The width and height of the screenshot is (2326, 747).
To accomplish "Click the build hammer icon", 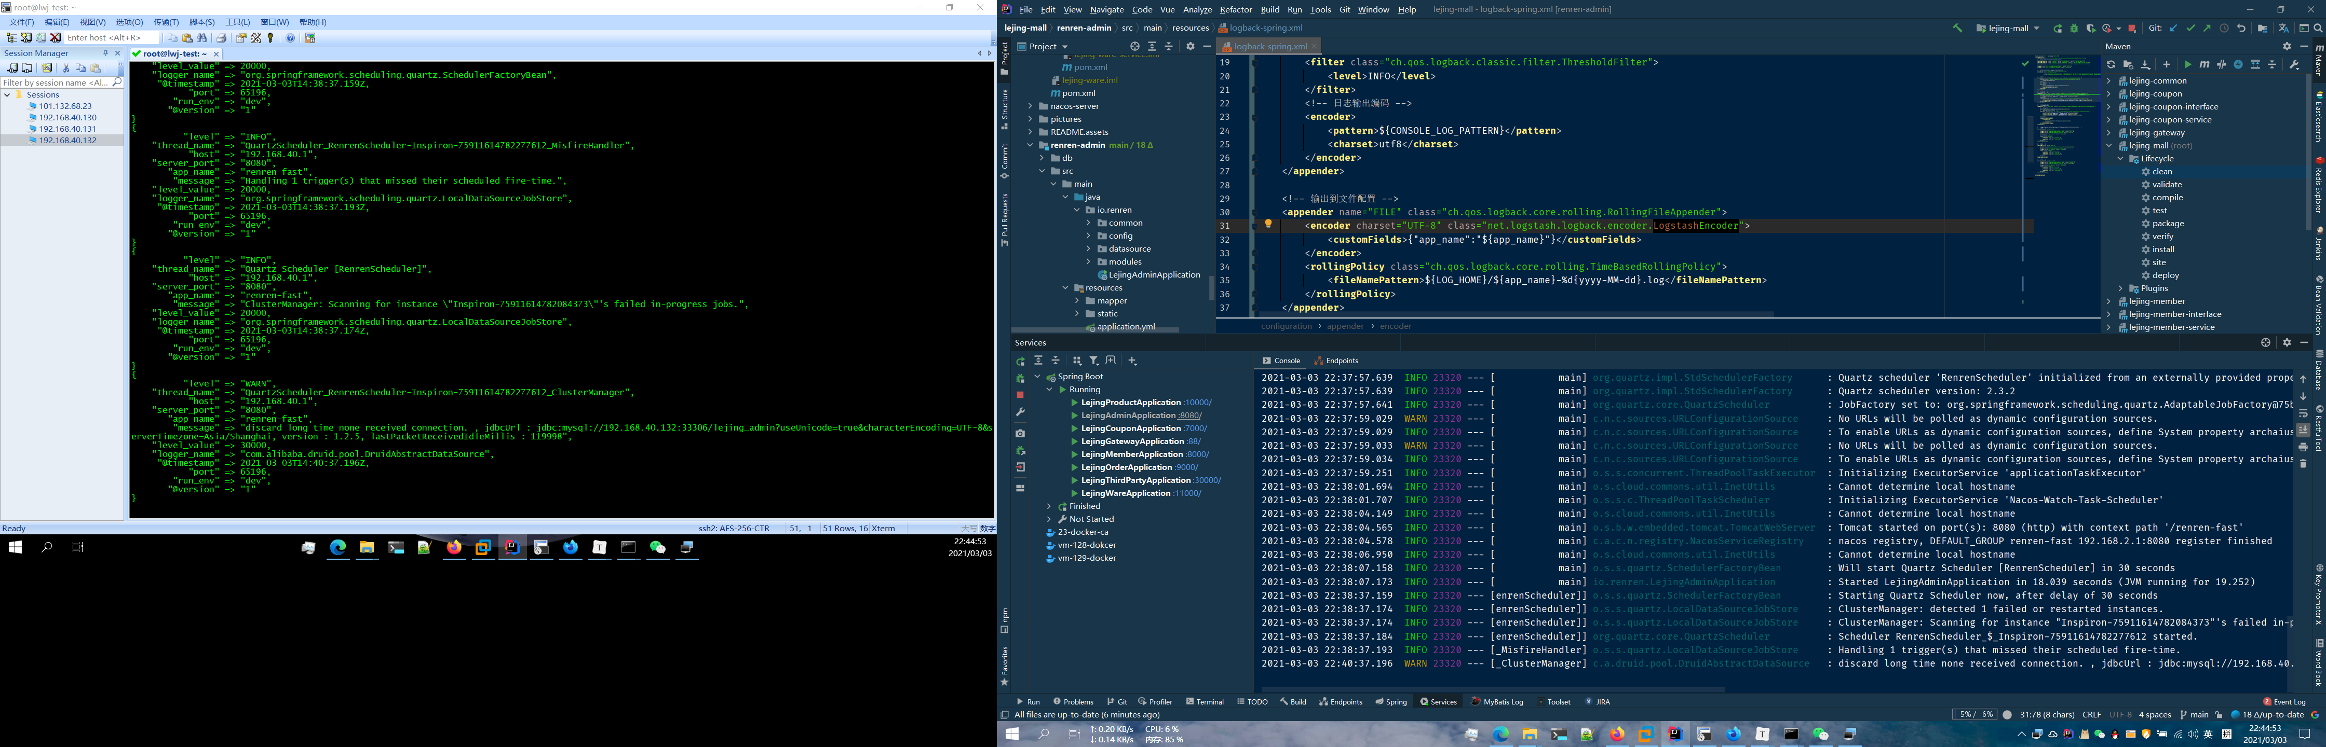I will [x=1957, y=28].
